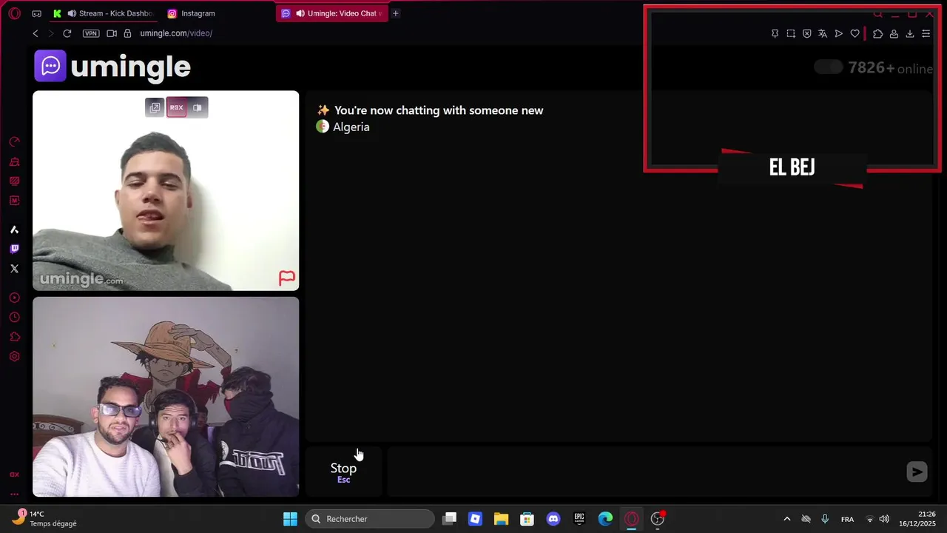The image size is (947, 533).
Task: Click the Algeria country label
Action: click(x=351, y=127)
